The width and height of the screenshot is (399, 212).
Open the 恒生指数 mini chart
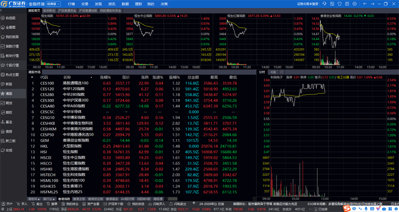tap(73, 41)
